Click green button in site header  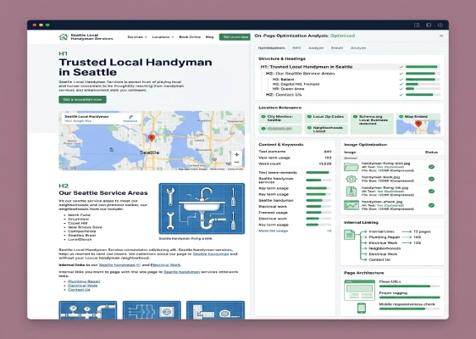235,37
